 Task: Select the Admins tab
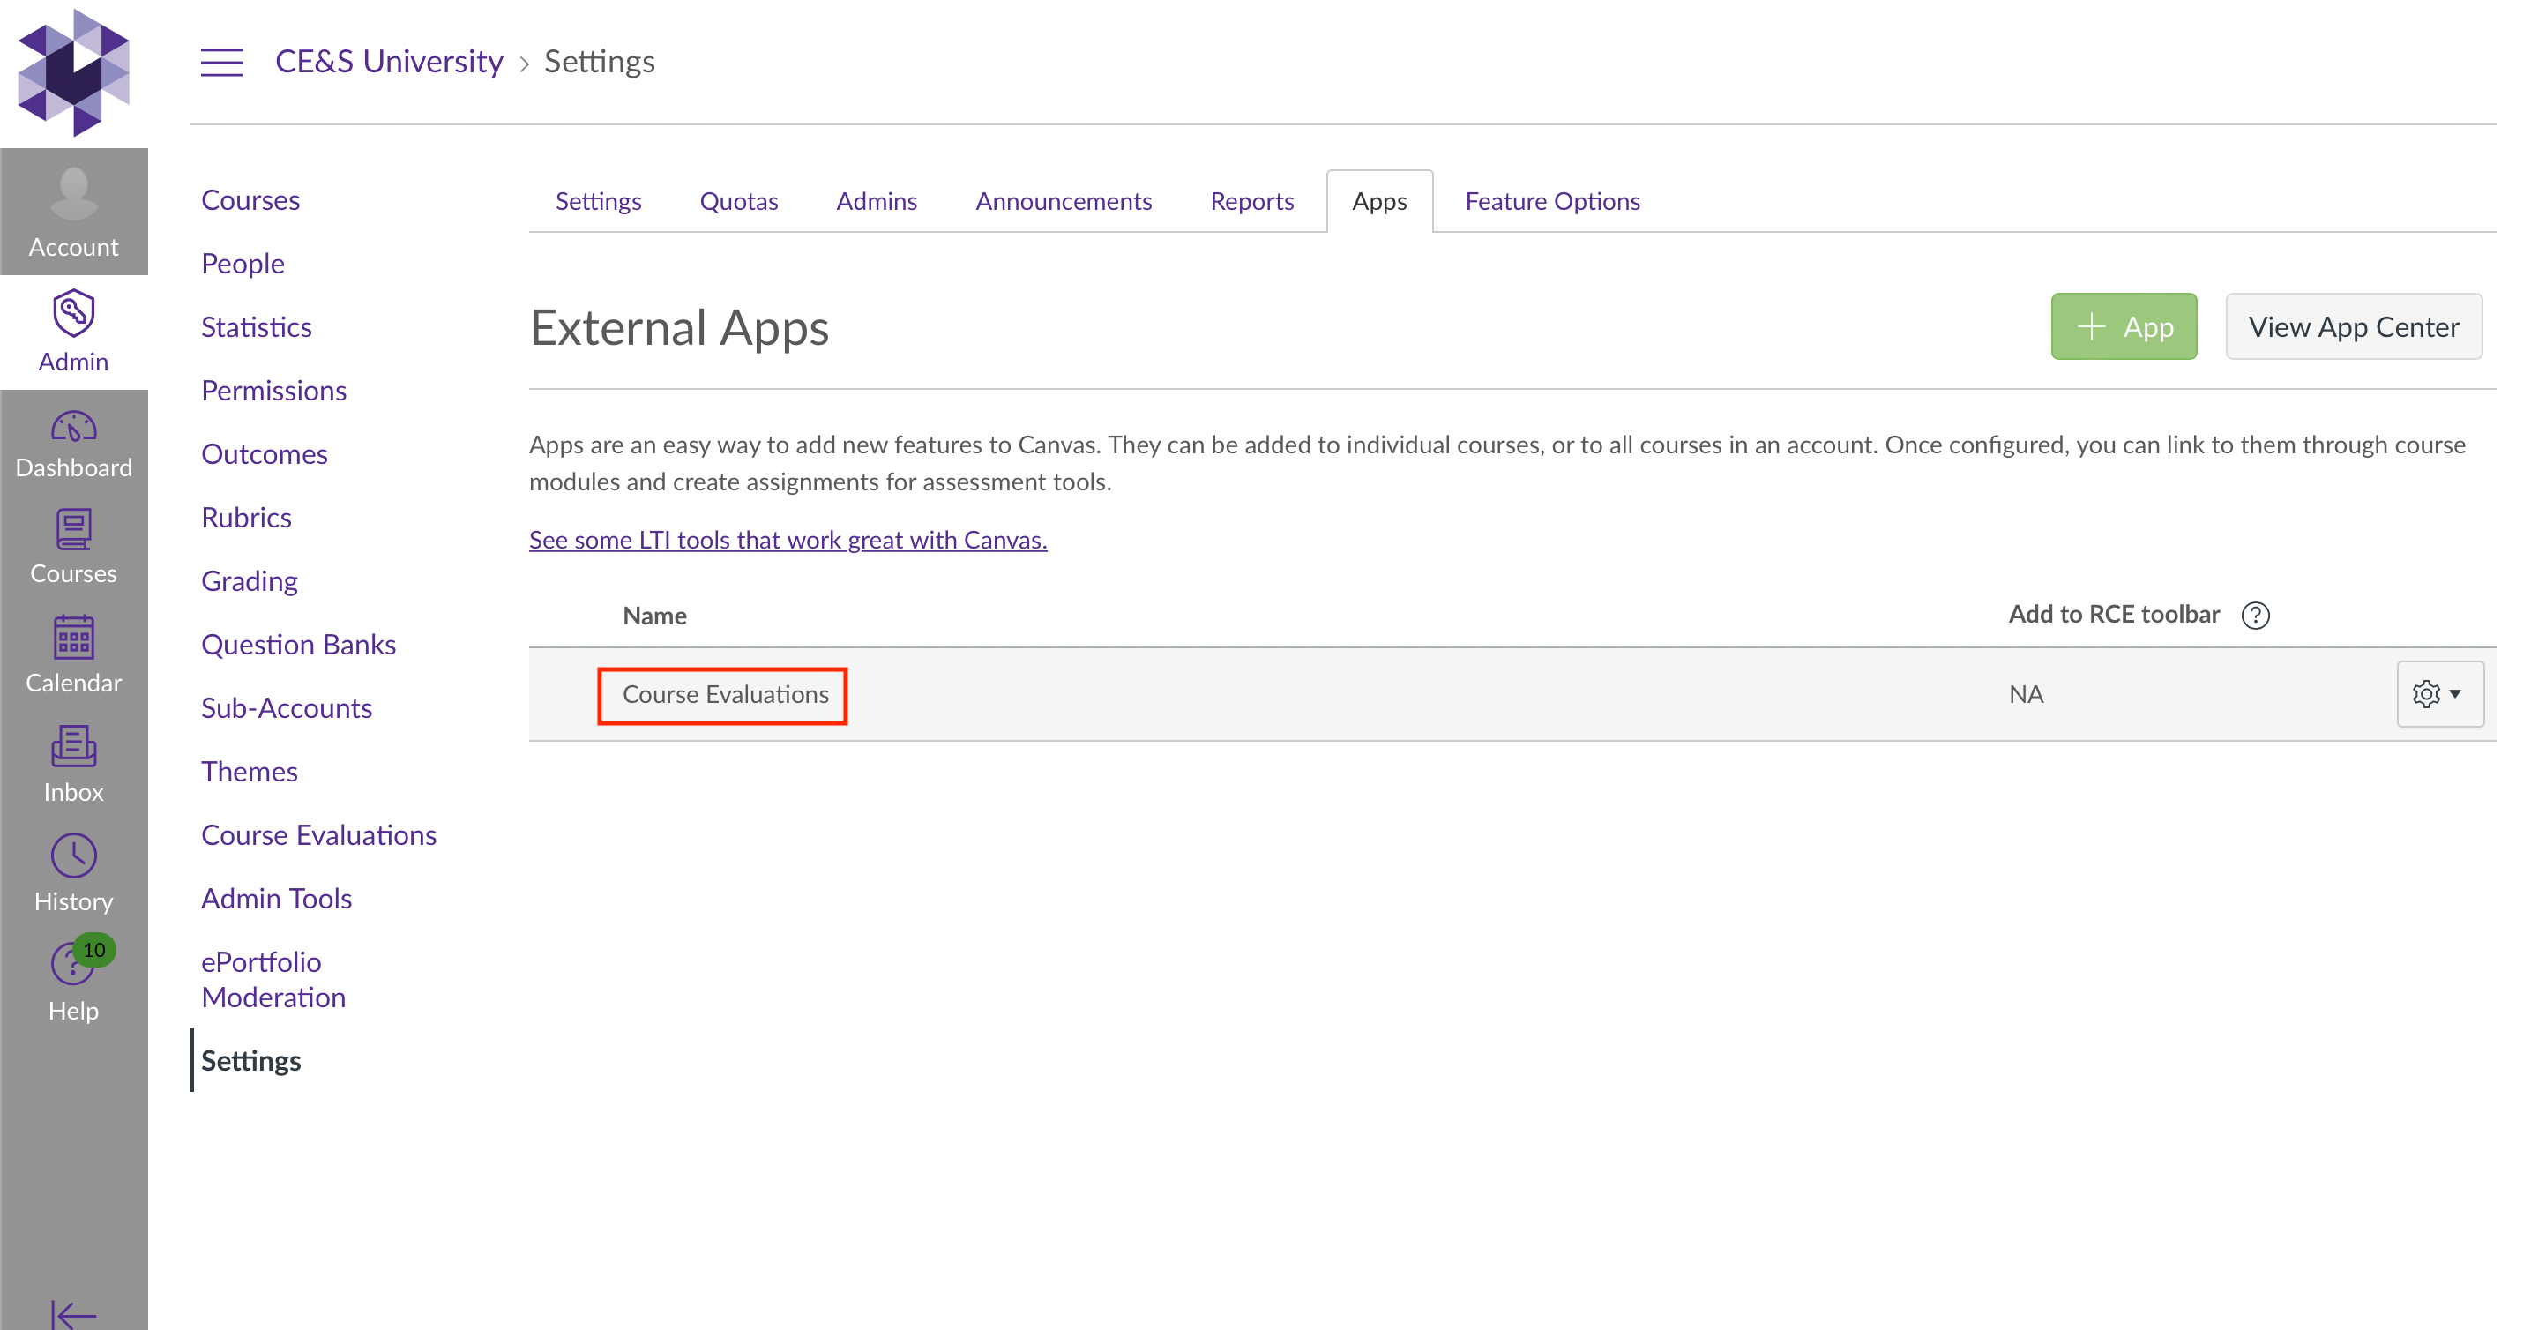point(877,200)
